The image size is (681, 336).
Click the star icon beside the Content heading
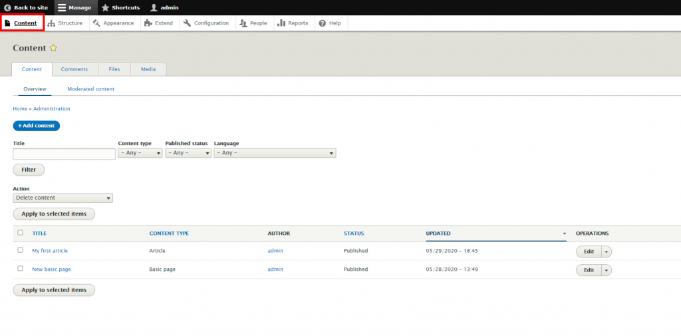[x=53, y=49]
